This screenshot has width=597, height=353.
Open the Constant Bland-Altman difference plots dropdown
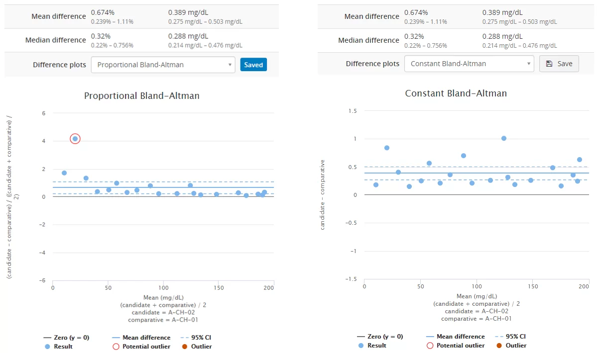coord(469,64)
